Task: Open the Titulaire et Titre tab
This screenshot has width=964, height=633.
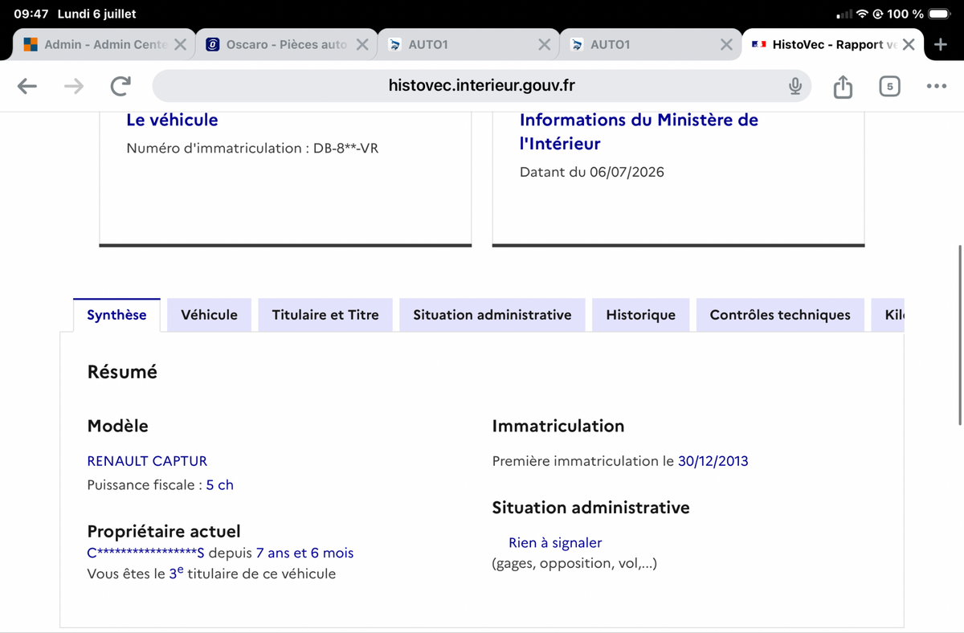Action: point(325,315)
